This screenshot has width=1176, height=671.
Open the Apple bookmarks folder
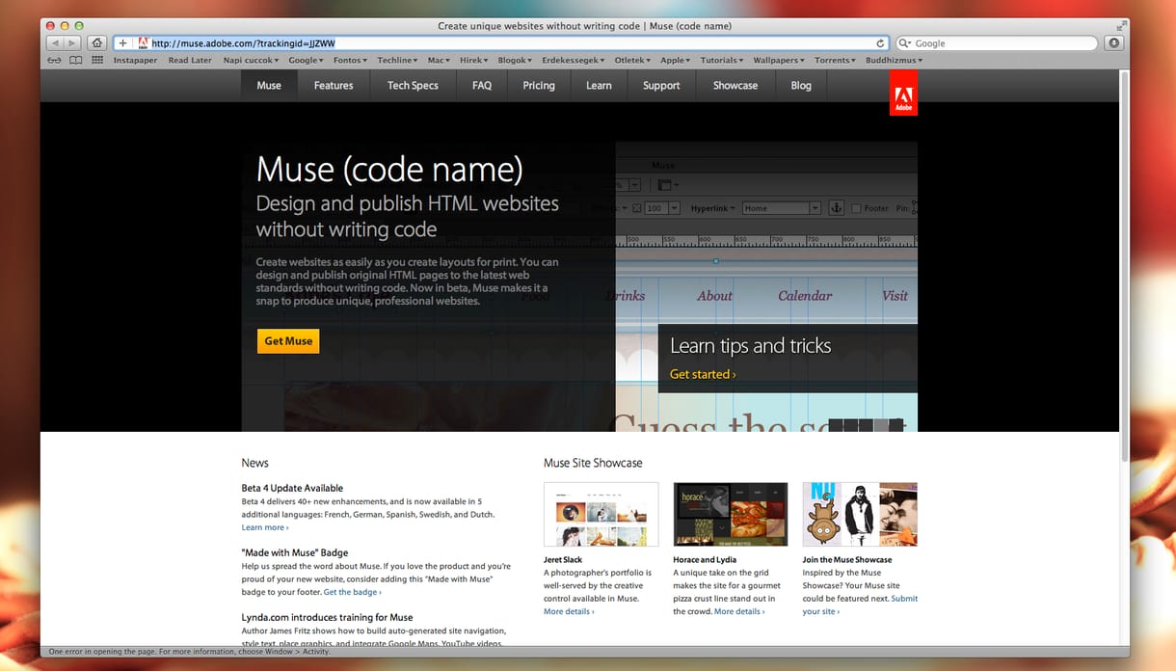676,60
